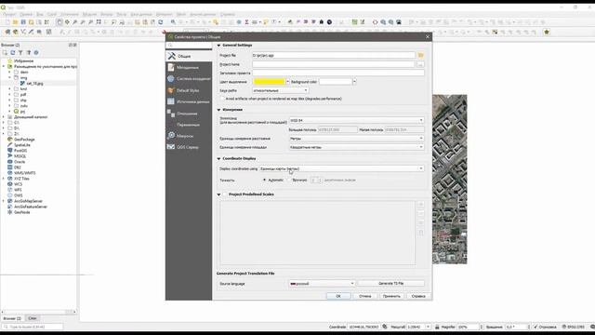595x335 pixels.
Task: Open the area units (Квадратные метры) dropdown
Action: coord(356,147)
